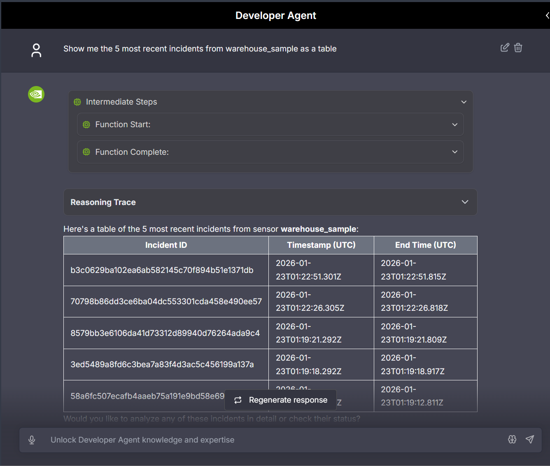Click the brain icon in input bar

[x=512, y=439]
